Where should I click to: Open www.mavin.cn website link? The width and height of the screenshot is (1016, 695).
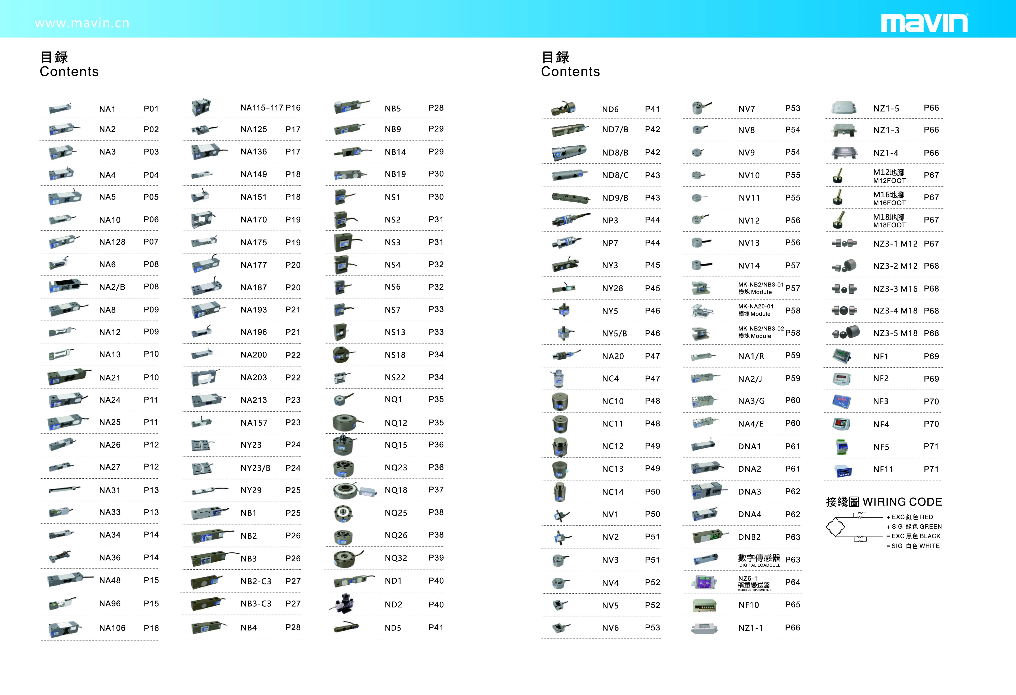pos(82,23)
